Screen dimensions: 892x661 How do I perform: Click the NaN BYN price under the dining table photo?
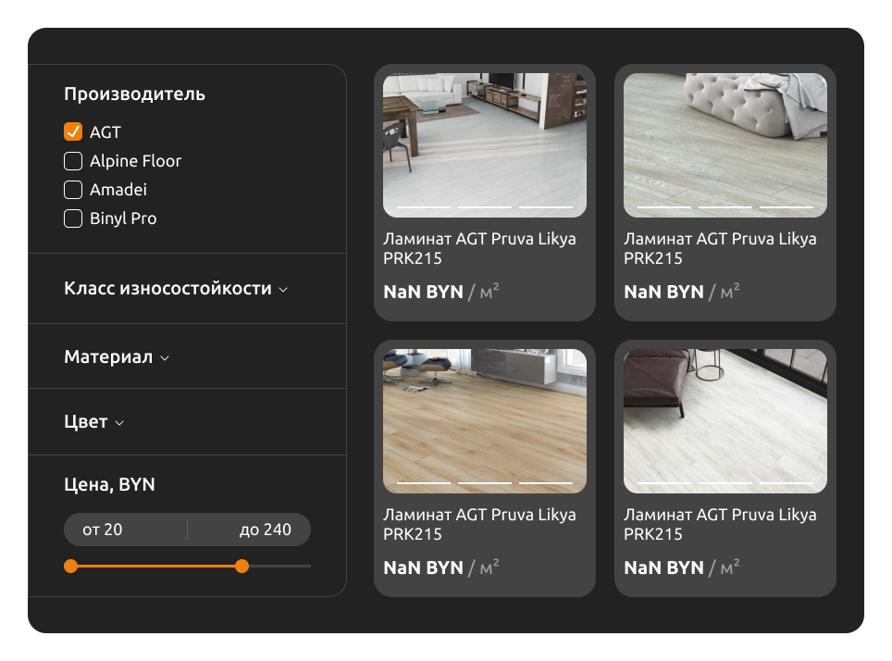point(423,292)
